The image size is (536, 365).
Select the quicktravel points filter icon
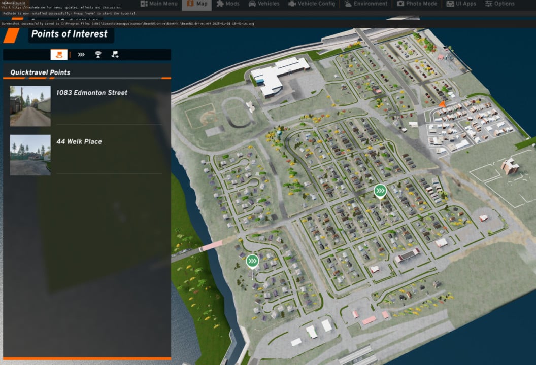tap(59, 55)
